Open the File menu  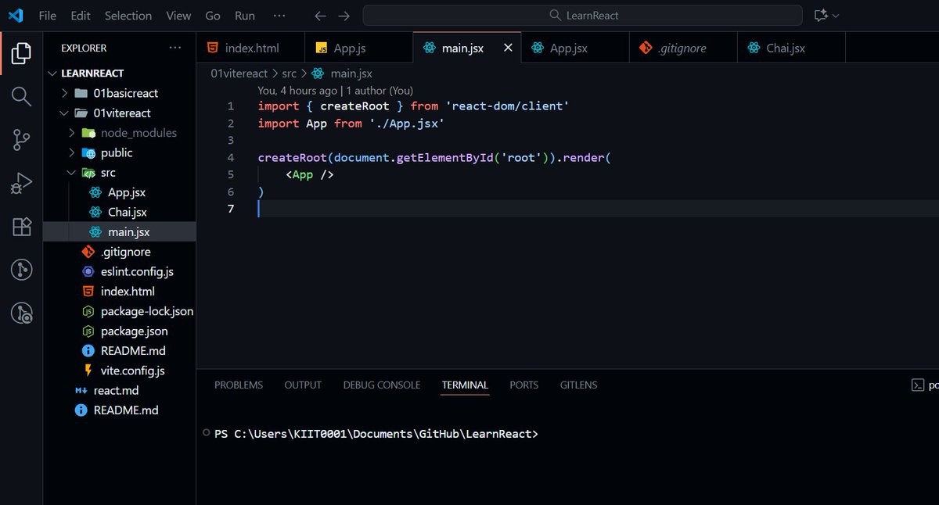click(47, 16)
